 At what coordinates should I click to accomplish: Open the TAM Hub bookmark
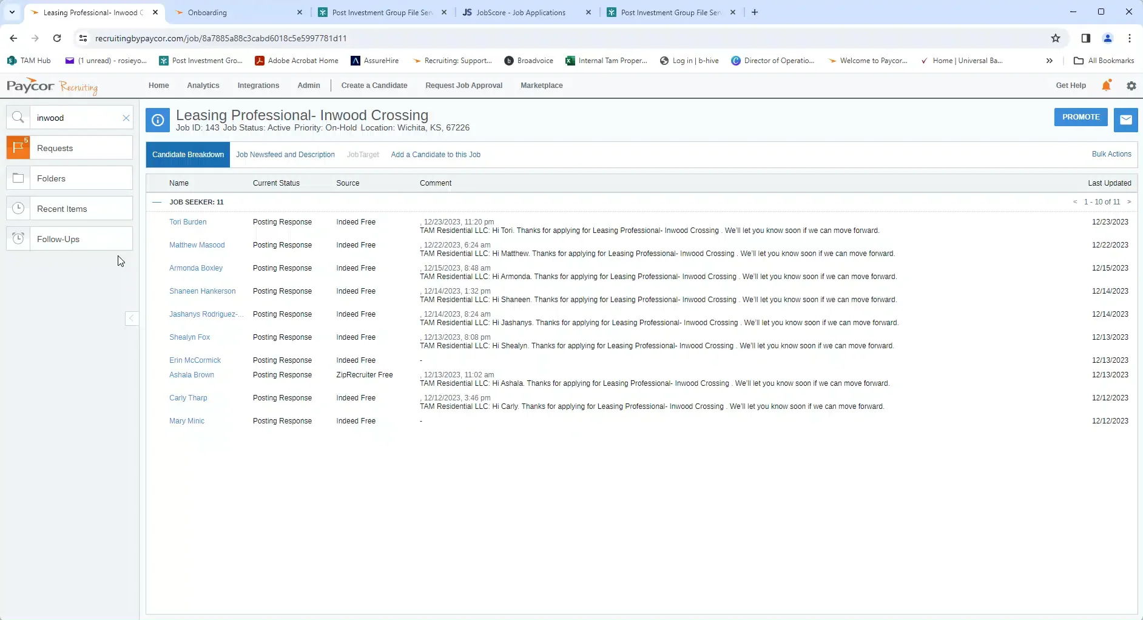[29, 61]
